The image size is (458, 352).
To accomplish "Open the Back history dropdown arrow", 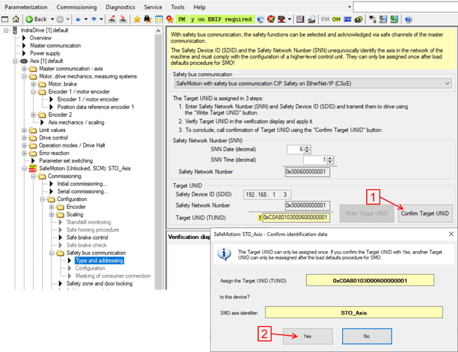I will click(52, 19).
